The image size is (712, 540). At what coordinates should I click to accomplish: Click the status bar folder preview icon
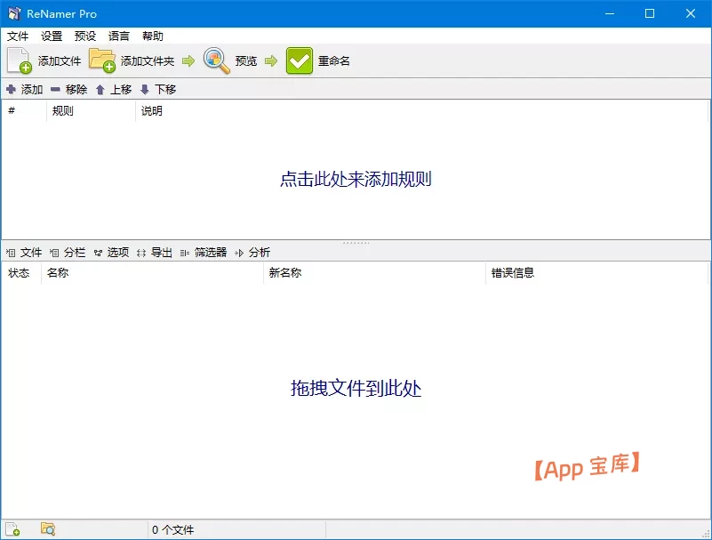(x=48, y=529)
